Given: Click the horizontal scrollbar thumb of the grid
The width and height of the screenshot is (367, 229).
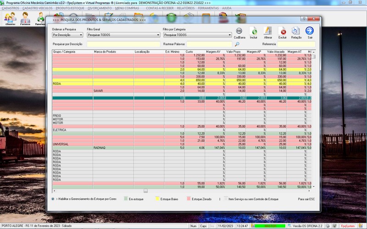Looking at the screenshot, I should point(145,191).
